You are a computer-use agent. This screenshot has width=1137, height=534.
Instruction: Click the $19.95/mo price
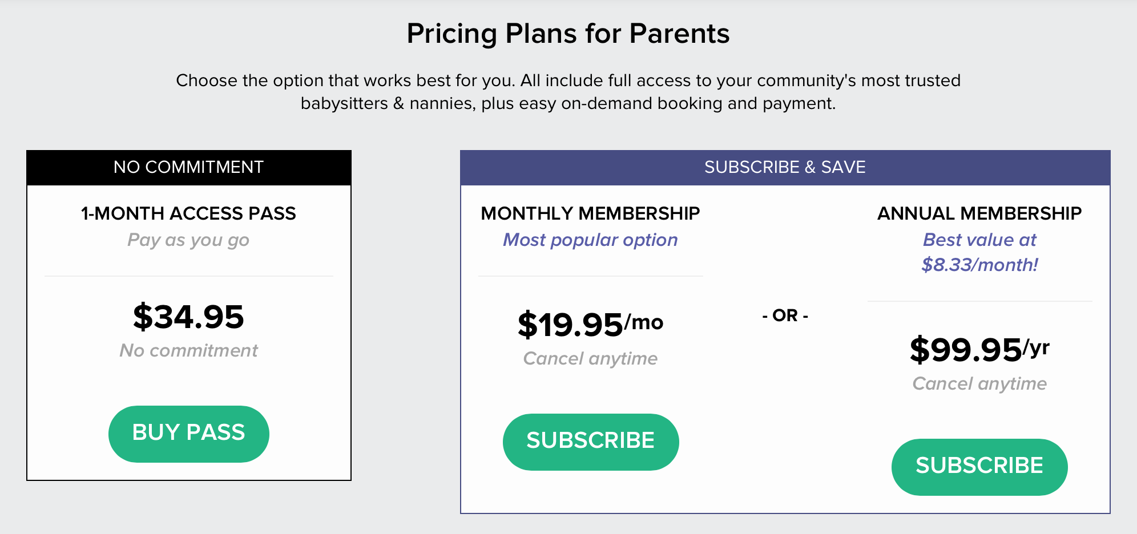tap(590, 324)
